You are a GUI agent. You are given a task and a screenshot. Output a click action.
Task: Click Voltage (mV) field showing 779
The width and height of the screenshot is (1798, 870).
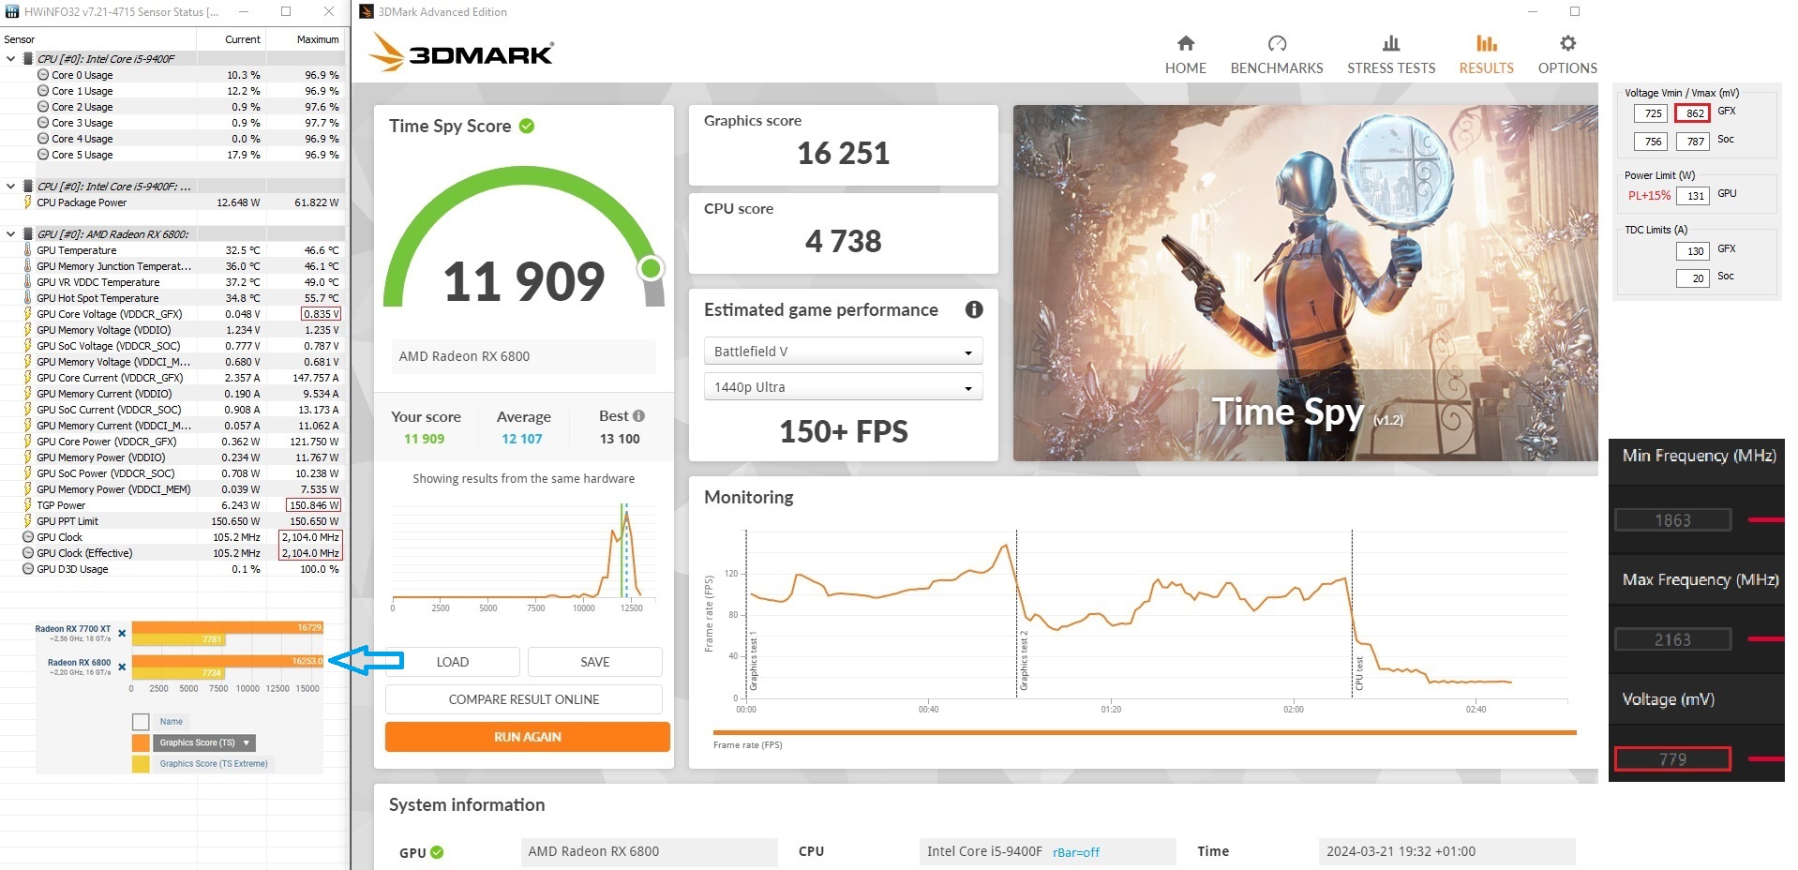1672,758
